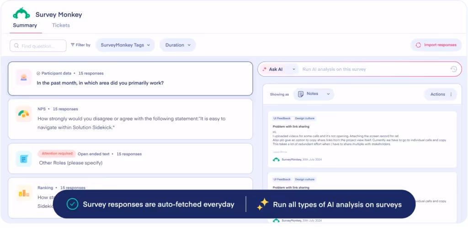Click the Actions three-dot icon

pyautogui.click(x=451, y=94)
